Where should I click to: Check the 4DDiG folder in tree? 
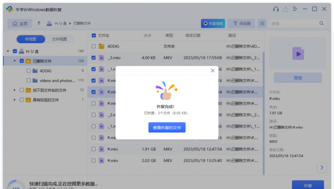pyautogui.click(x=29, y=70)
